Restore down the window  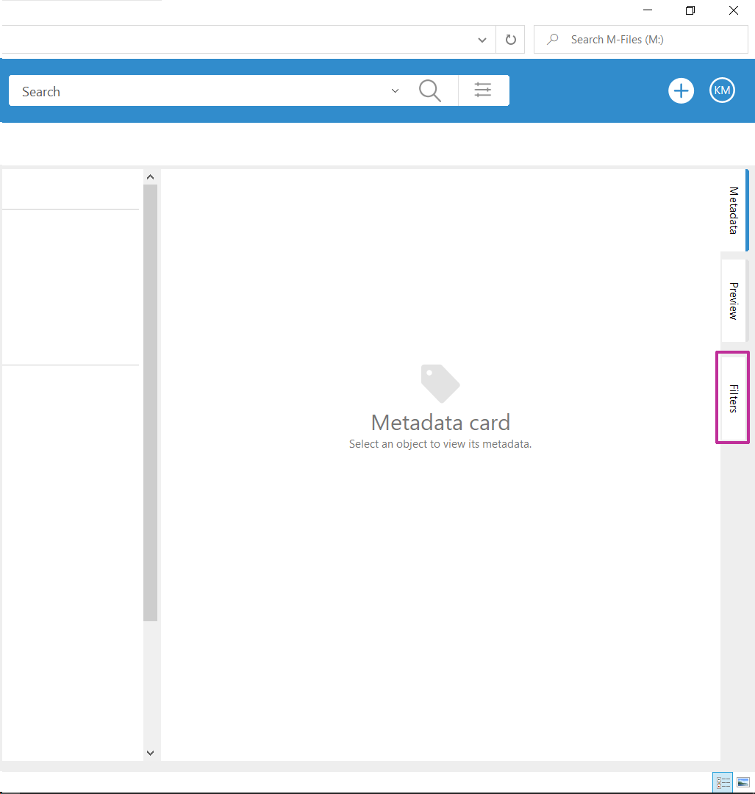690,10
